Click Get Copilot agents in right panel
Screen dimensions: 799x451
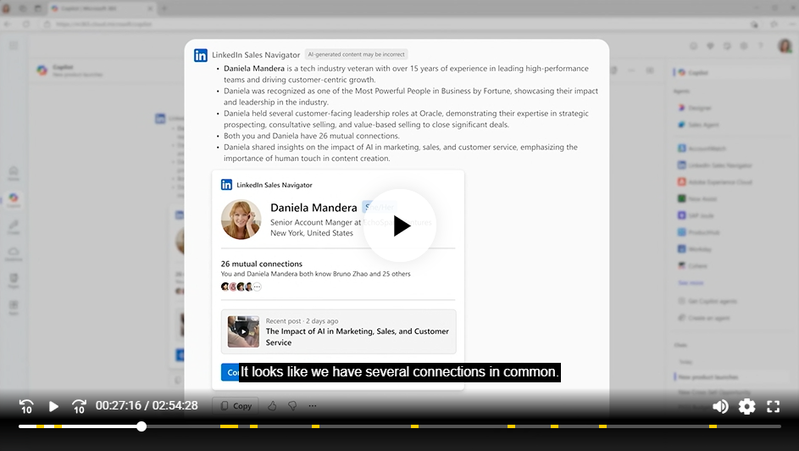pyautogui.click(x=707, y=301)
